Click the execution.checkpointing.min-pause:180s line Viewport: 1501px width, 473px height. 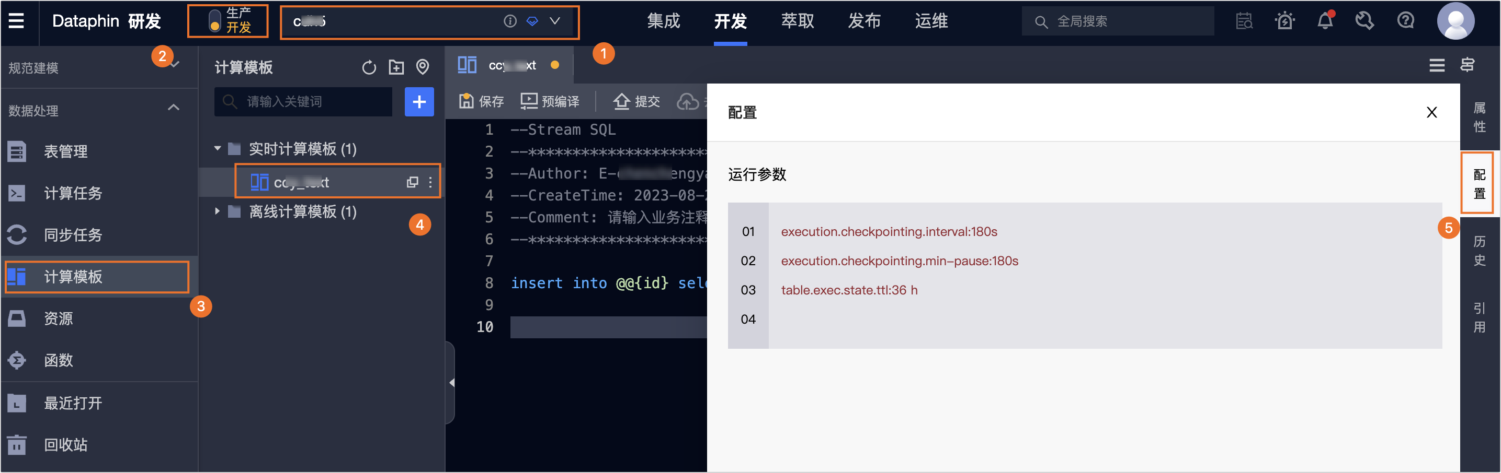899,261
